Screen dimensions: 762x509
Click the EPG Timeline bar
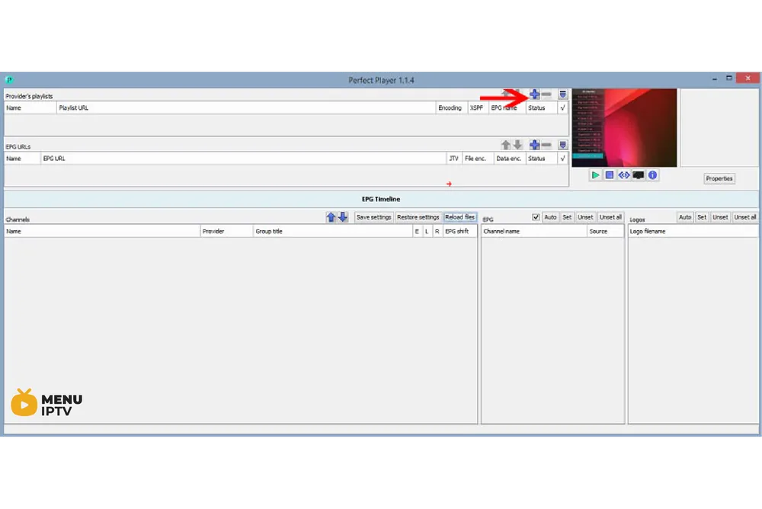[x=381, y=200]
